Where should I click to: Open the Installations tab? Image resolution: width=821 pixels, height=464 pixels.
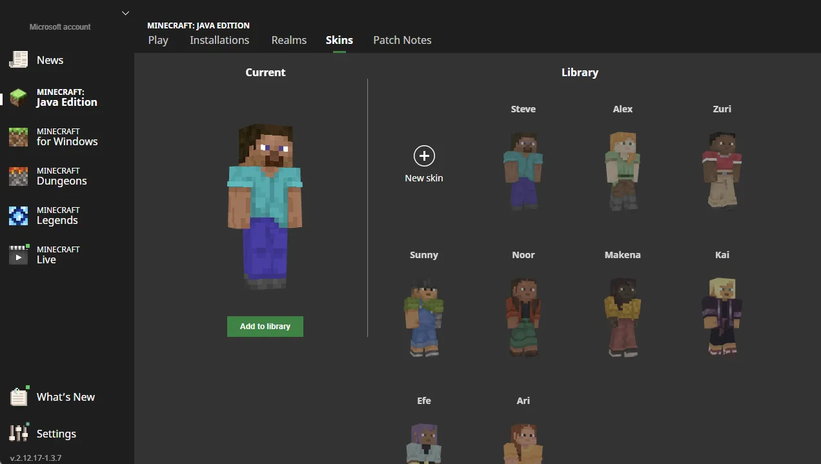(219, 40)
